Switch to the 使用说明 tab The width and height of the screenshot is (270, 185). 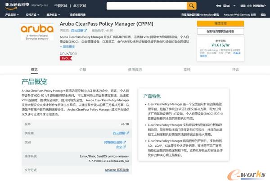[x=135, y=70]
